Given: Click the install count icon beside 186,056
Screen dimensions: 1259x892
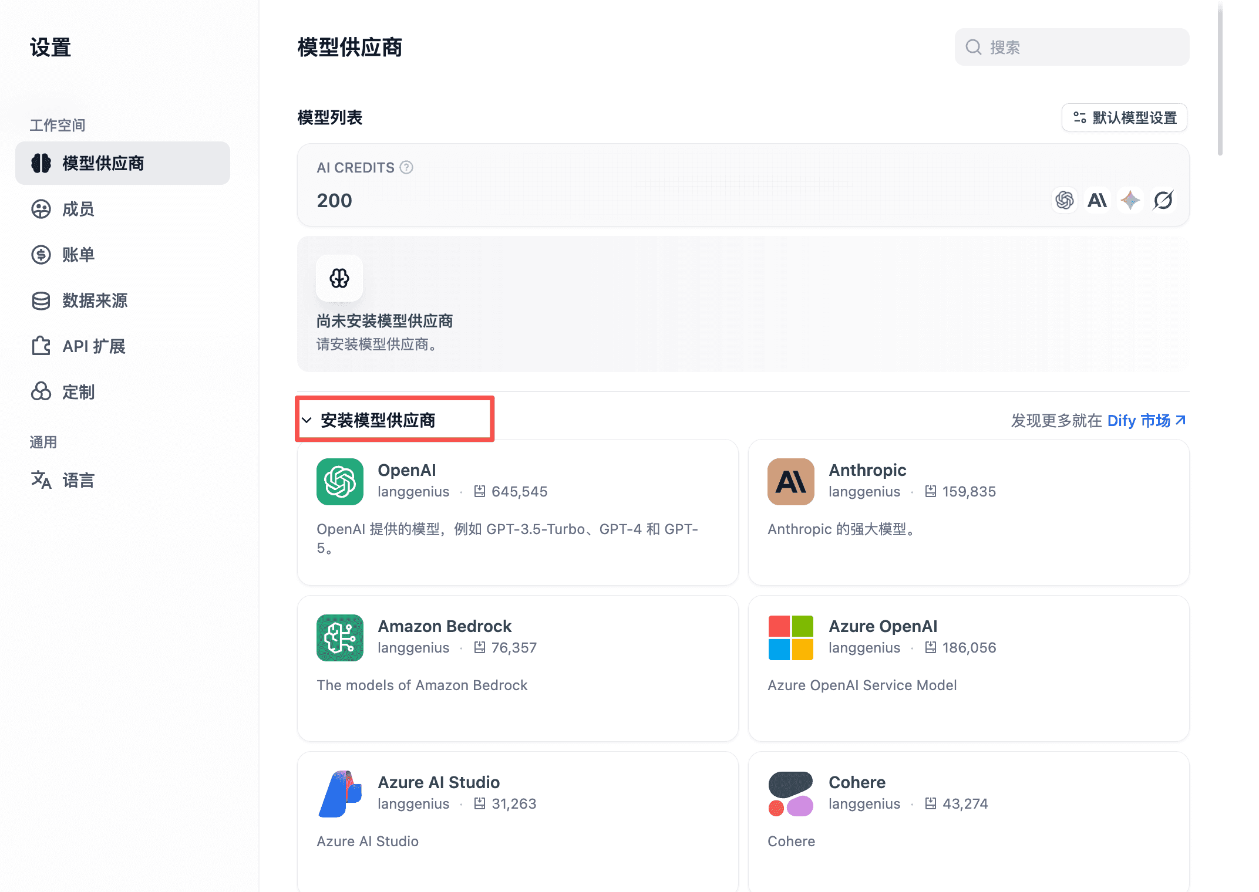Looking at the screenshot, I should pos(931,647).
